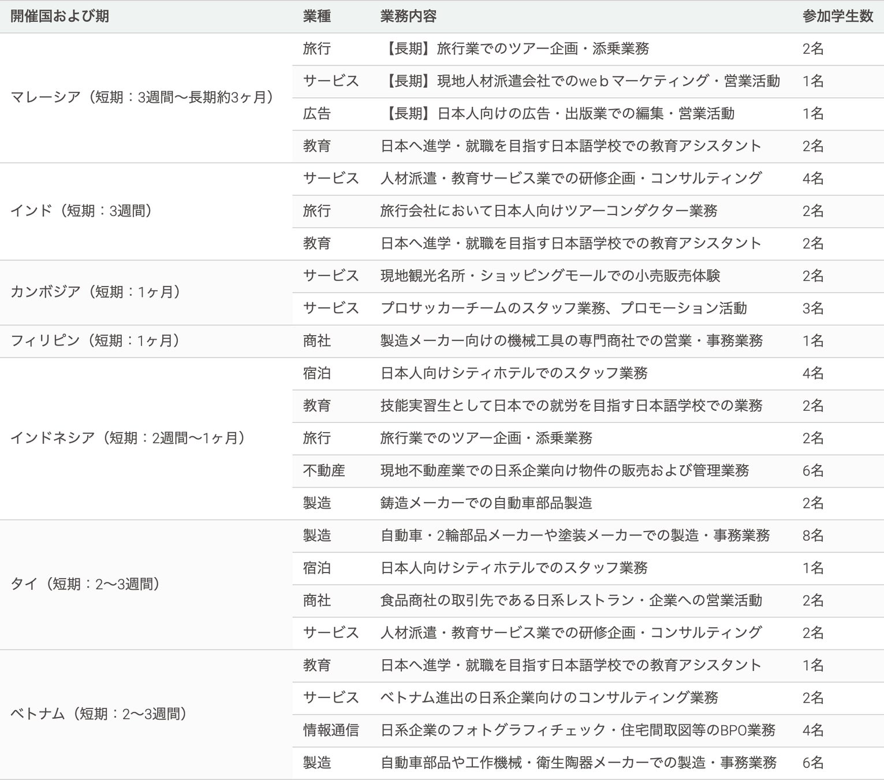Click the 日系企業のフォトグラフィチェック・住宅間取図等のBPO業務 text
This screenshot has width=884, height=780.
578,730
